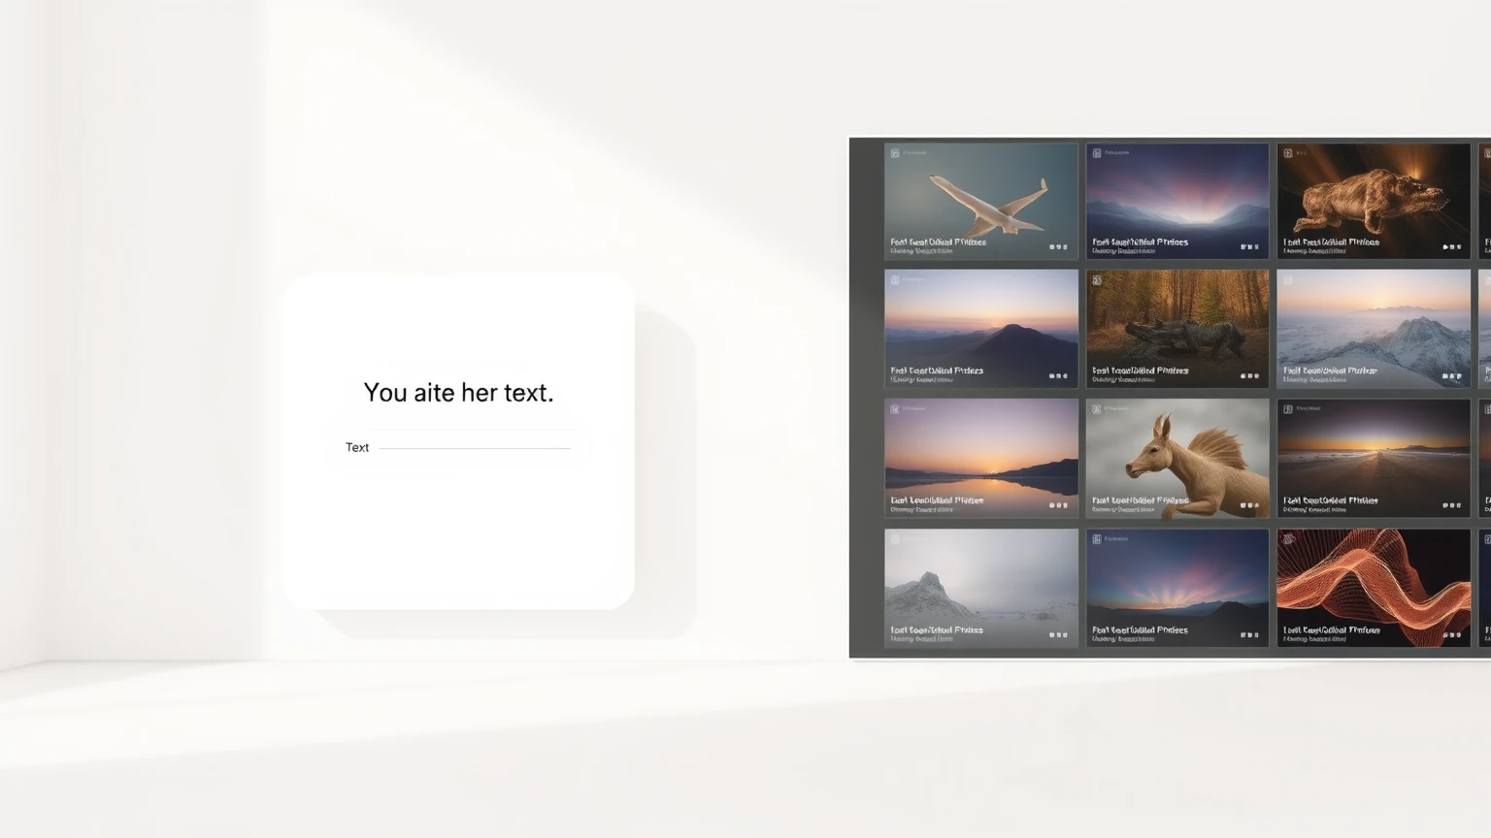Open the beach road sunset thumbnail
This screenshot has width=1491, height=838.
[x=1374, y=458]
